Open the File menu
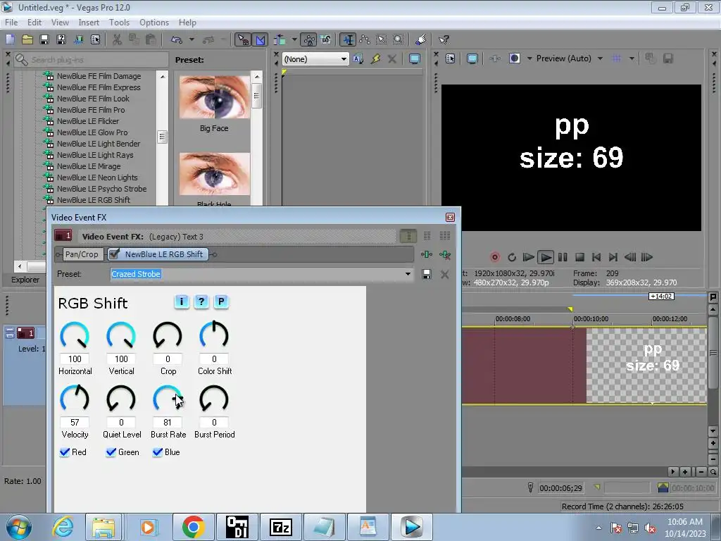This screenshot has height=541, width=721. click(x=11, y=23)
